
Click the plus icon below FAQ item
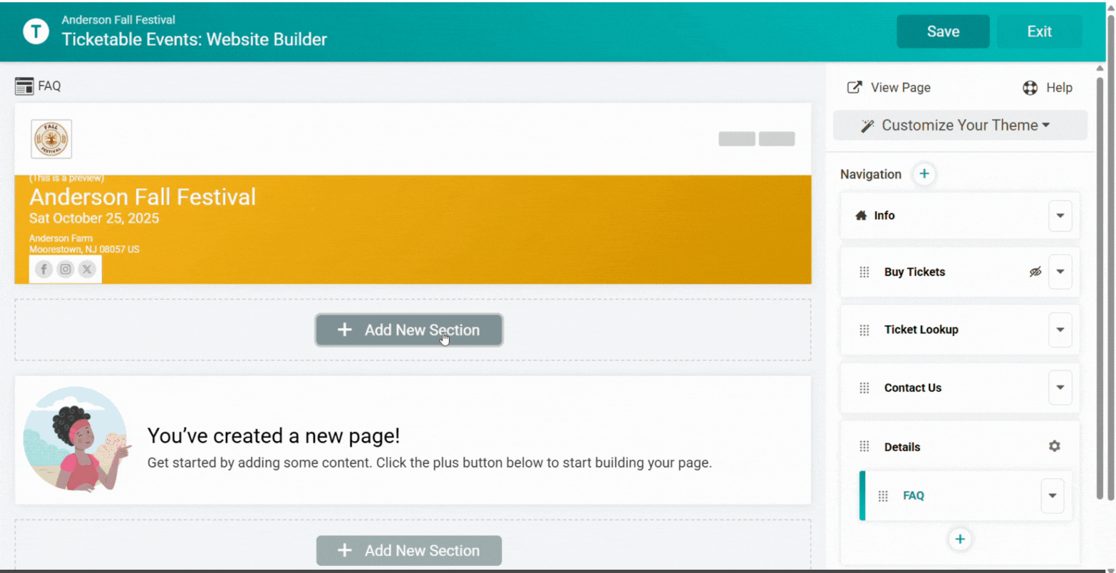pos(960,539)
